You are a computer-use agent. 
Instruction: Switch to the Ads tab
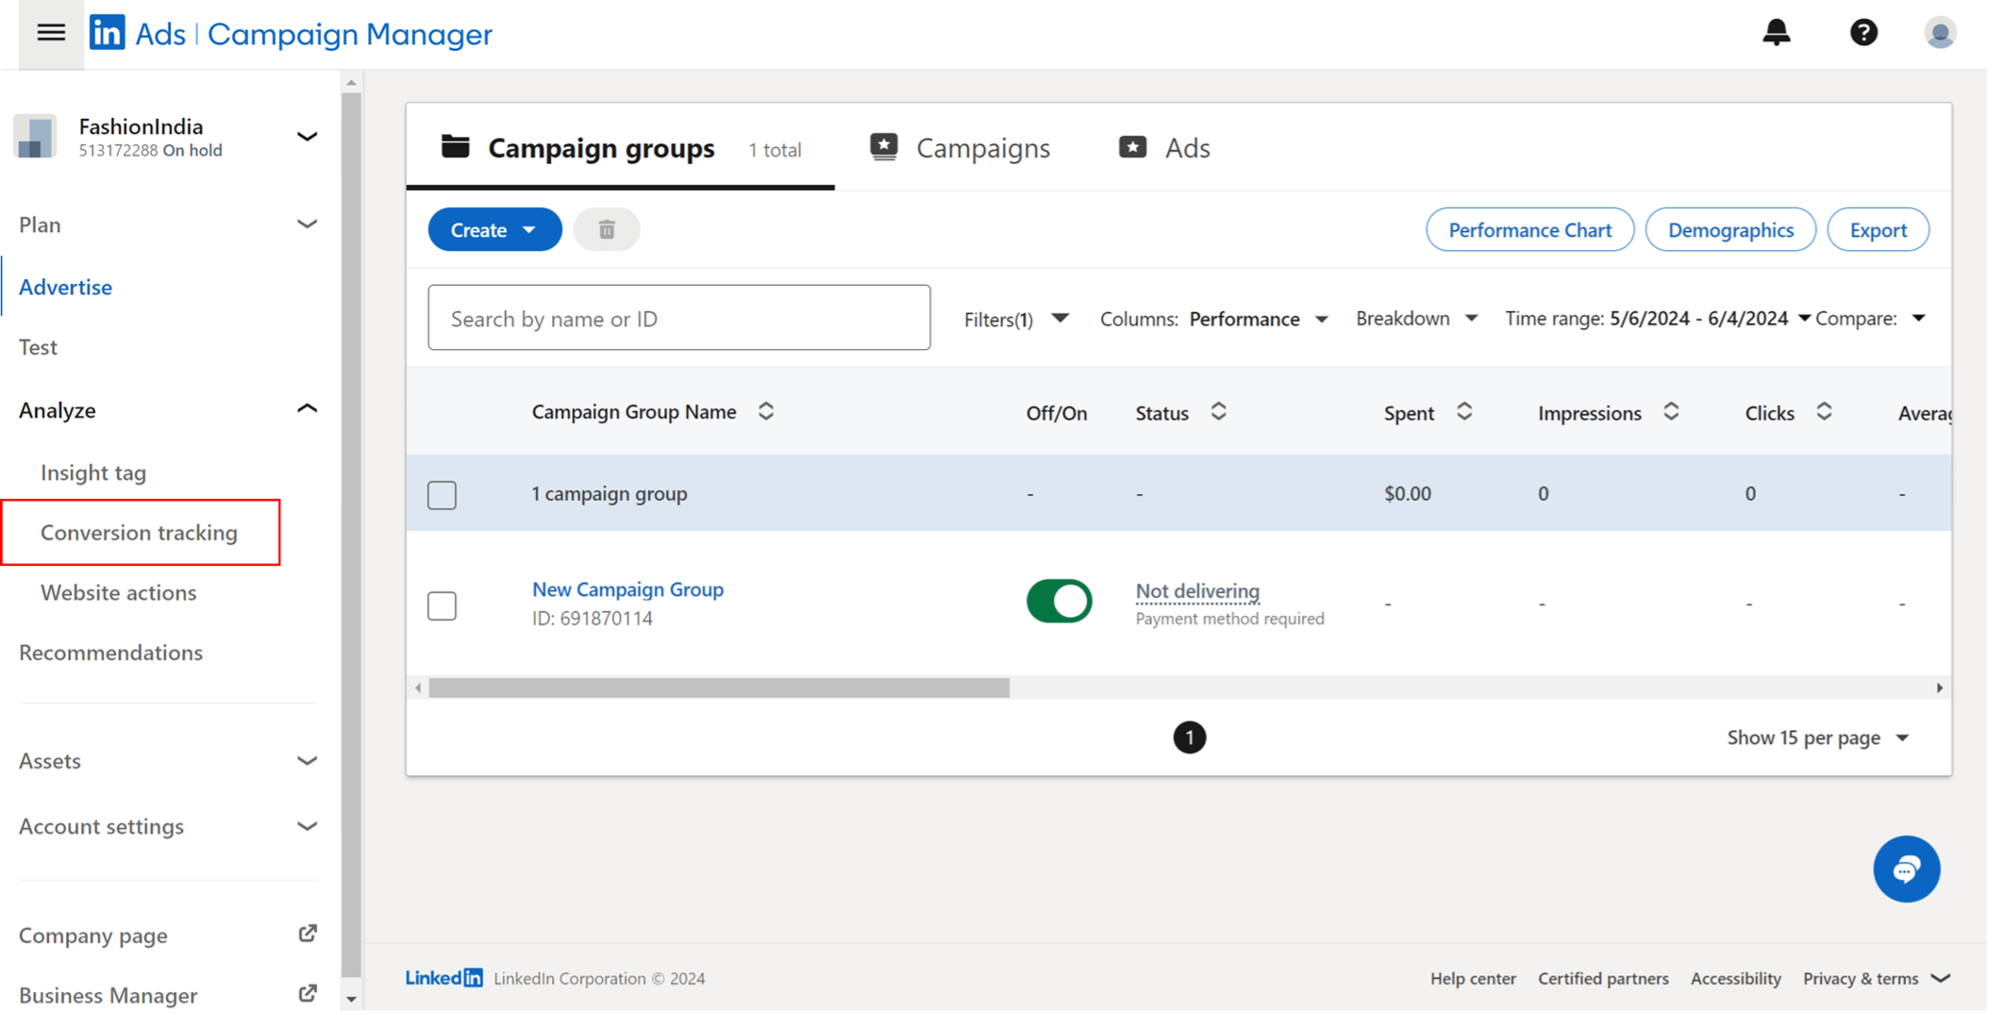1165,148
